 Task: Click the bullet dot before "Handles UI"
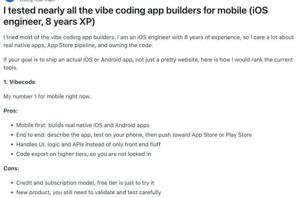coord(12,144)
